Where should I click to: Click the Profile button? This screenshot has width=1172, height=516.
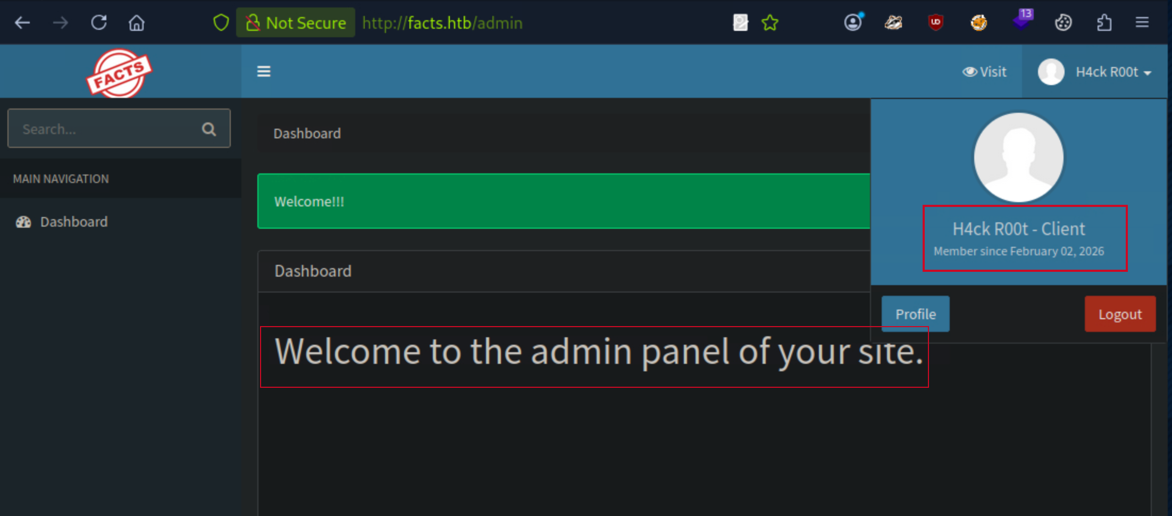click(915, 314)
